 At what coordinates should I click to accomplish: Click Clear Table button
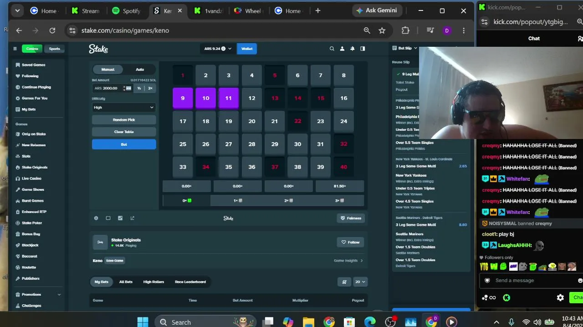(124, 132)
